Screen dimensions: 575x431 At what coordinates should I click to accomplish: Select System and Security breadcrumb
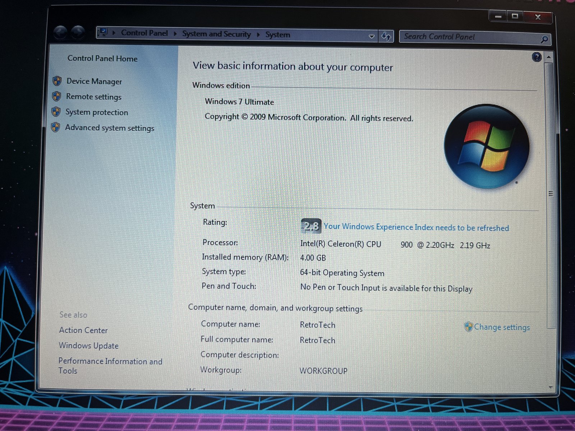(216, 34)
